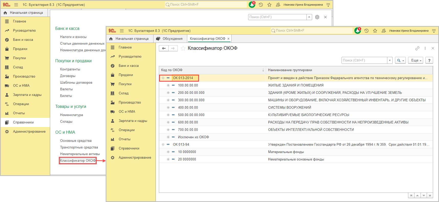This screenshot has height=202, width=439.
Task: Open the Еще dropdown menu
Action: (415, 60)
